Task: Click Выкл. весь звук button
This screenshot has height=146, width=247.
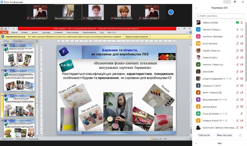Action: 224,135
